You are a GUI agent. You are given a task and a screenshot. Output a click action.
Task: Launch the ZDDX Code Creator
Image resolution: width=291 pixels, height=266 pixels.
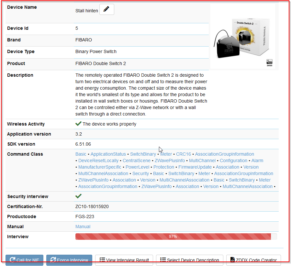(x=253, y=260)
